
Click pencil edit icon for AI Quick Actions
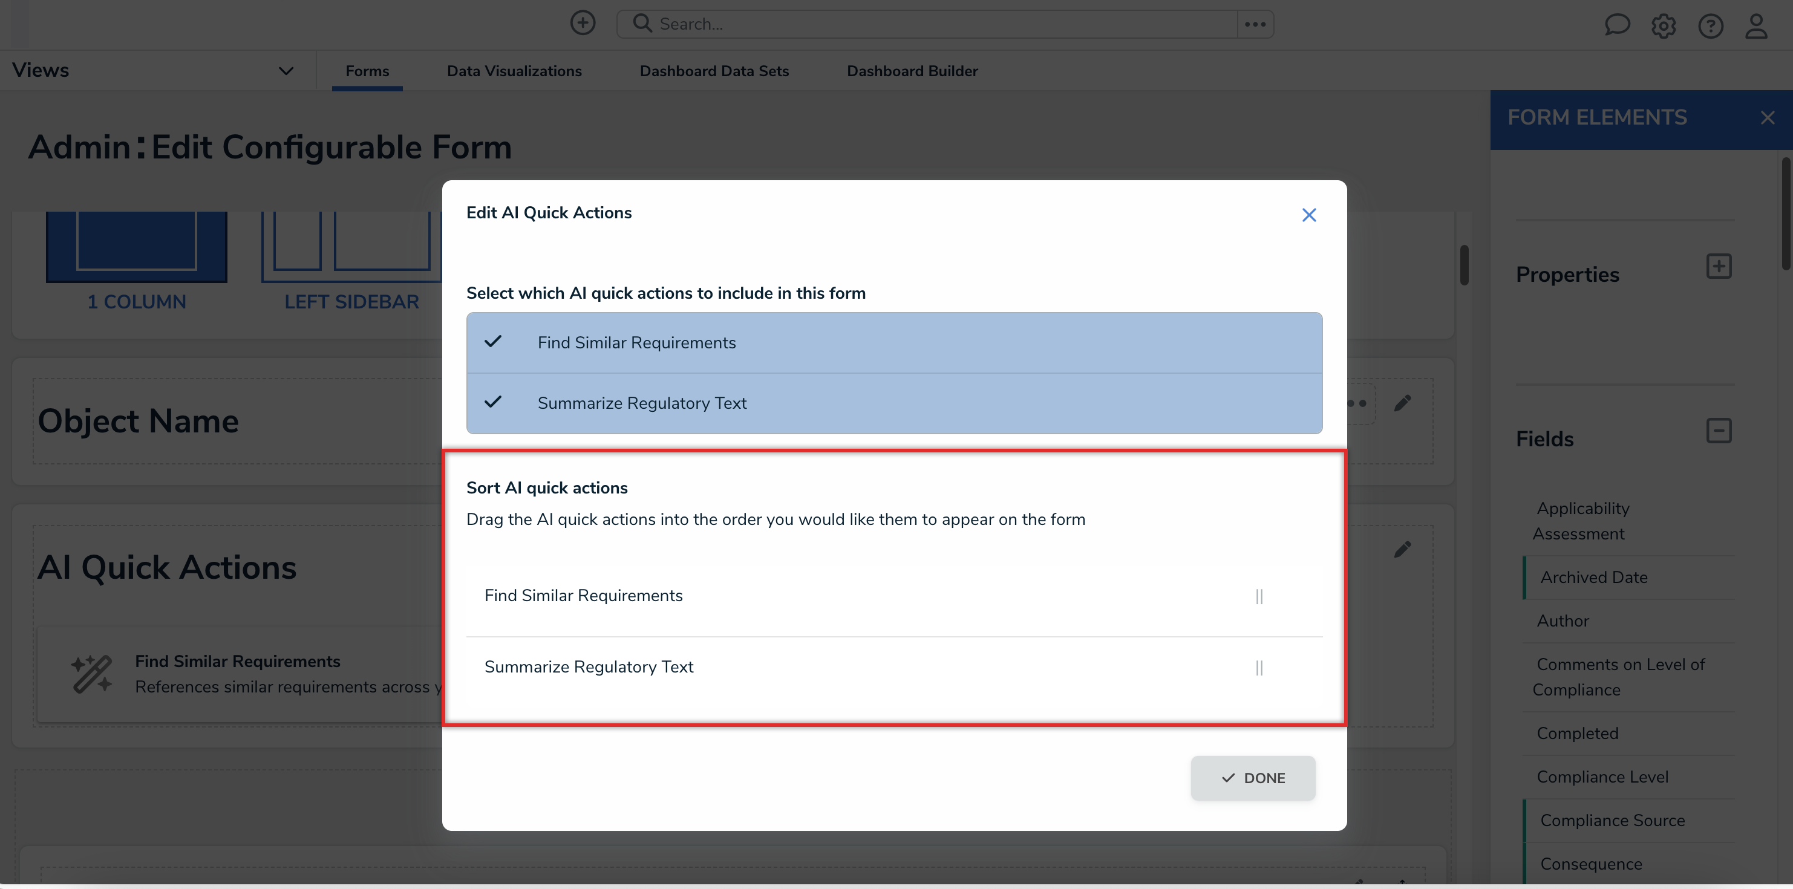click(1403, 550)
